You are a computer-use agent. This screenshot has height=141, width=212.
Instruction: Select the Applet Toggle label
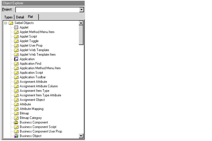click(x=29, y=41)
